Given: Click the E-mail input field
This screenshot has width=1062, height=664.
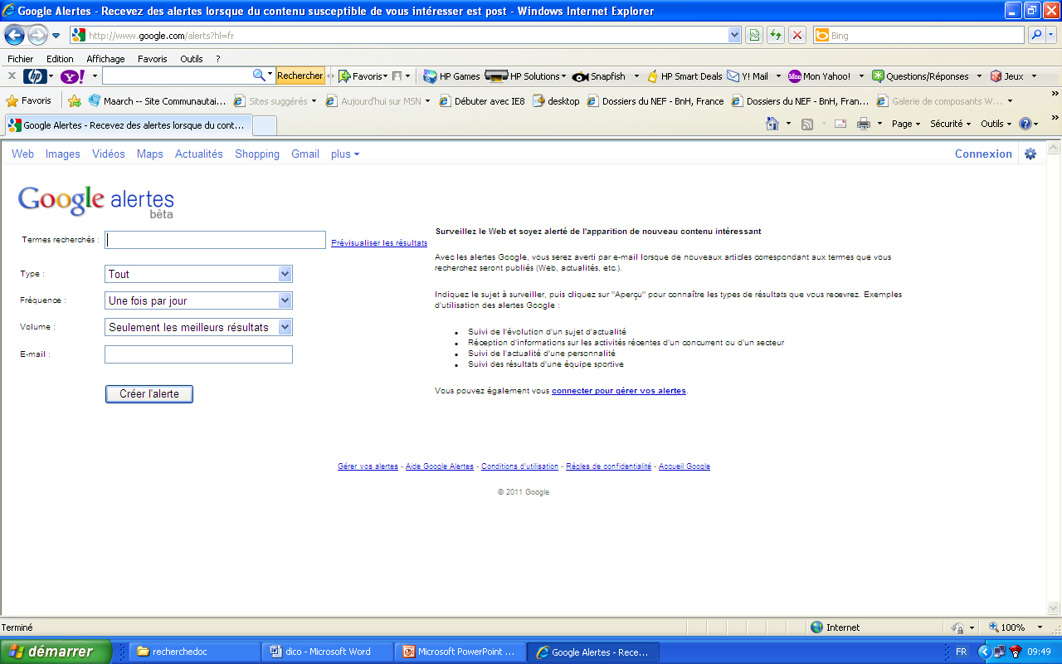Looking at the screenshot, I should 198,354.
